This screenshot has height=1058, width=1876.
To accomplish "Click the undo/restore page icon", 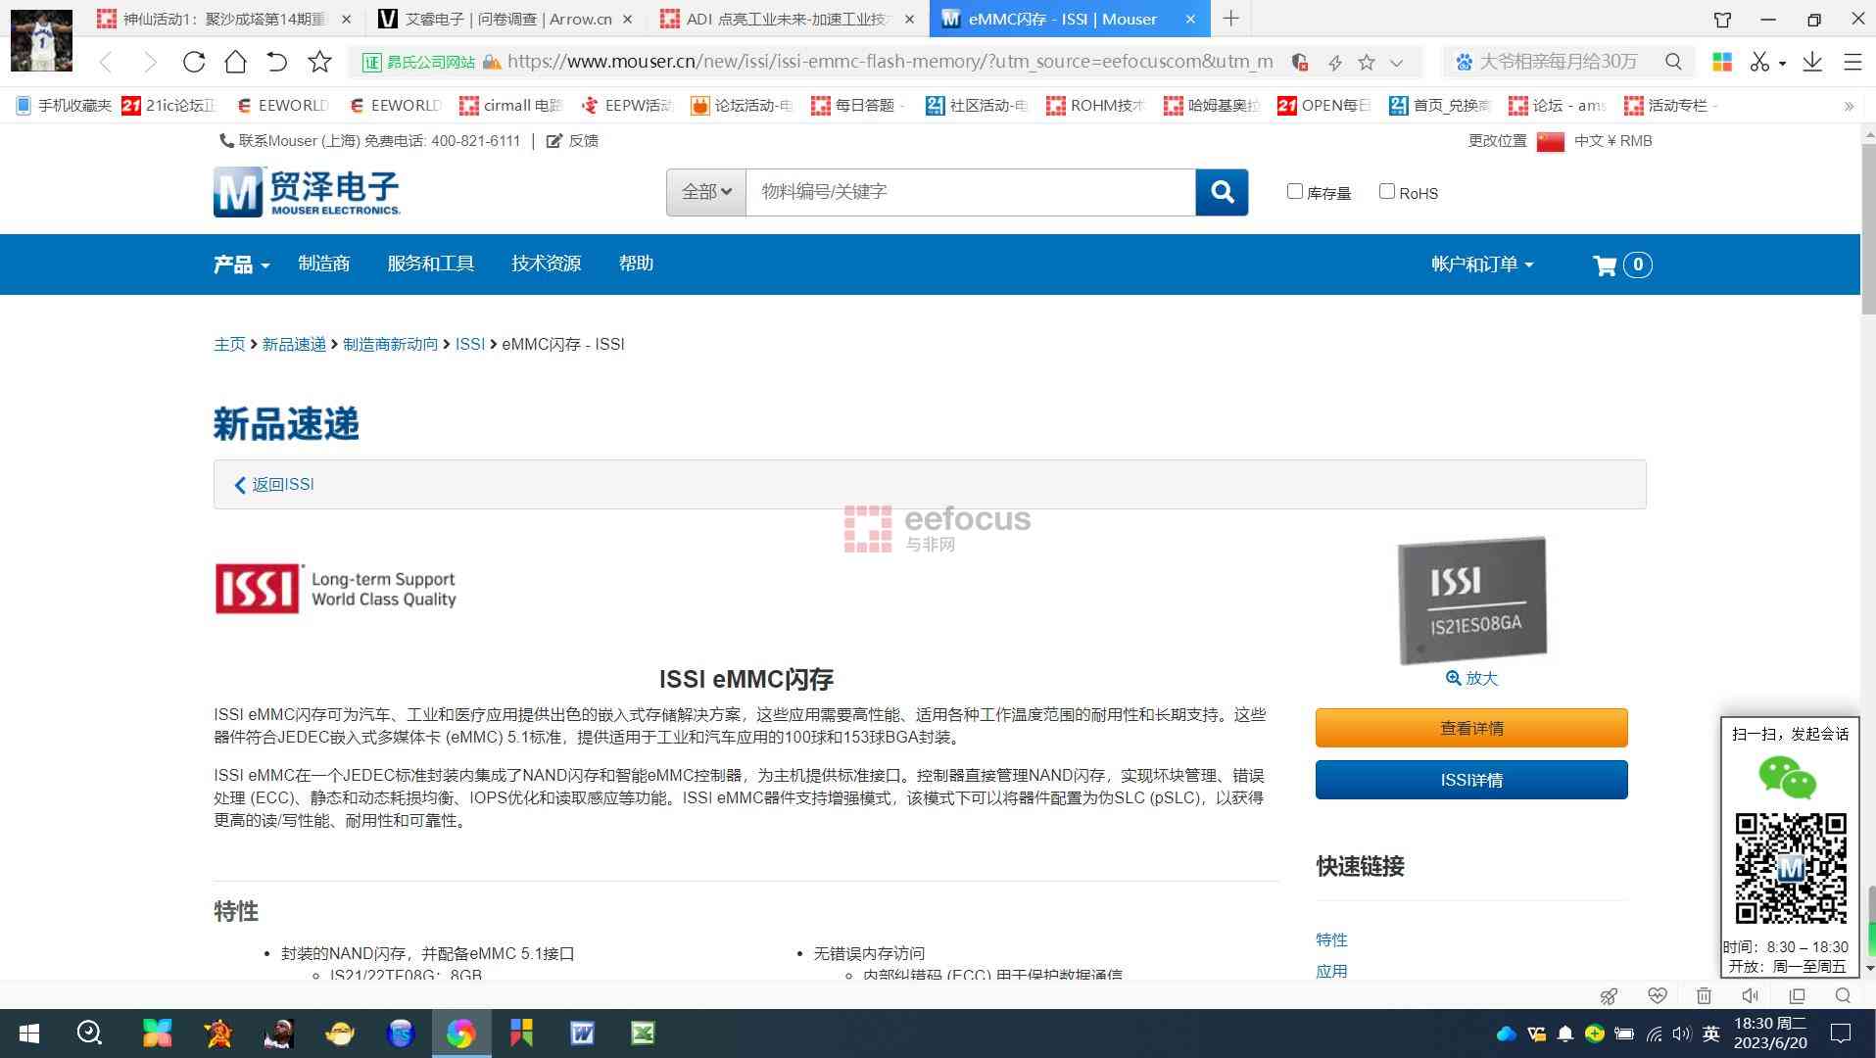I will click(x=277, y=62).
